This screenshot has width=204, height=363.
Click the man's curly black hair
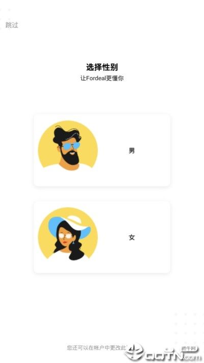[67, 134]
